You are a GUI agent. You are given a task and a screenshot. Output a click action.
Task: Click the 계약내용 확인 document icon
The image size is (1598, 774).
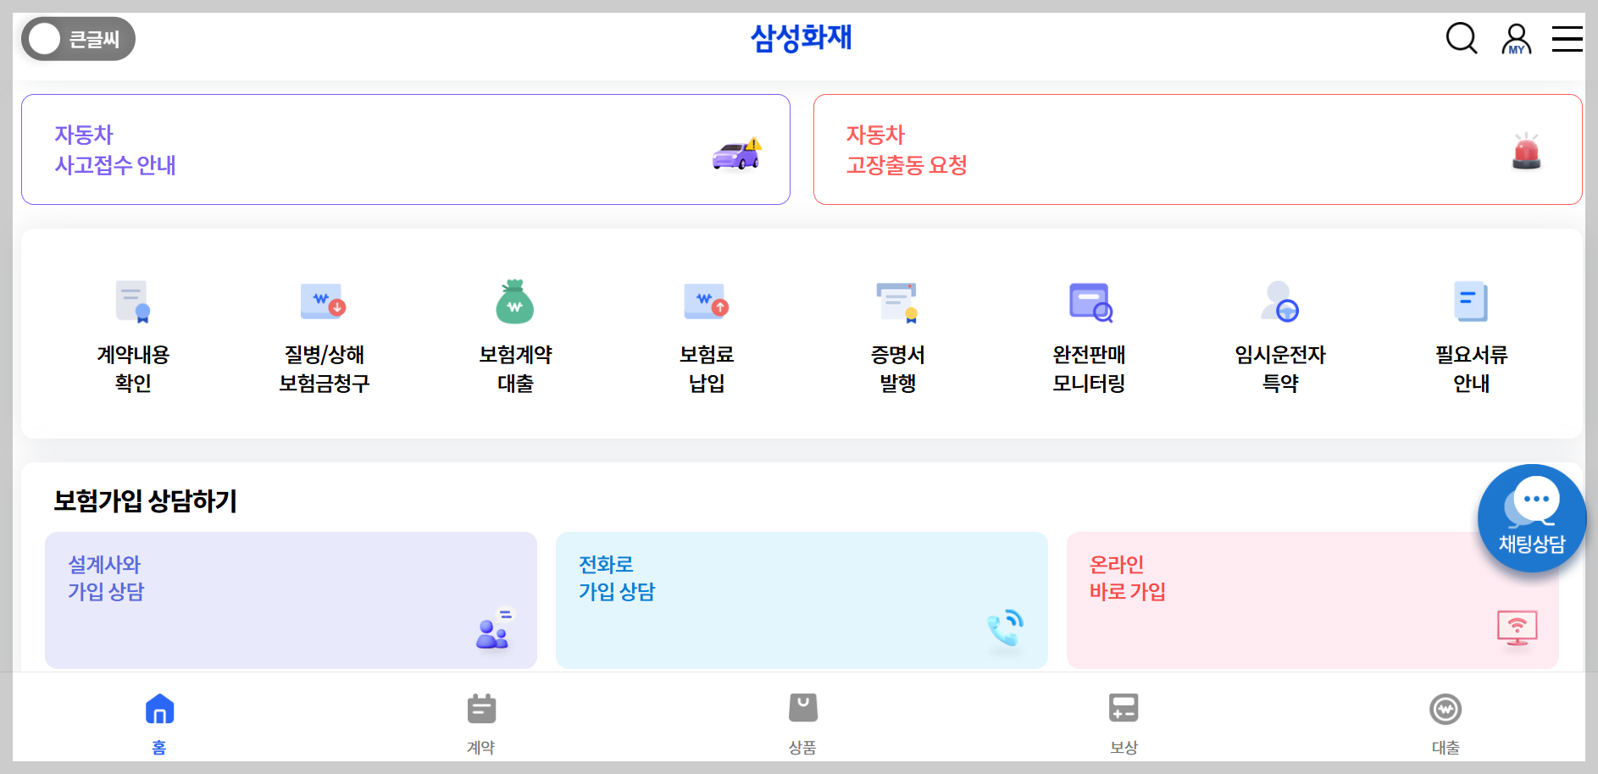[x=133, y=301]
